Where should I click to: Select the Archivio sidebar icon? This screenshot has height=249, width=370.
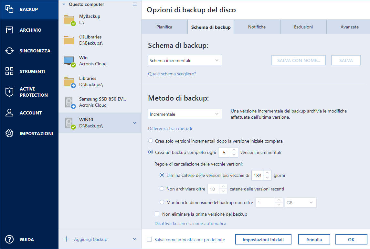tap(10, 30)
